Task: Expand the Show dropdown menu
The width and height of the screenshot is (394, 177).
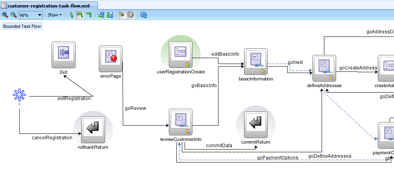Action: (x=54, y=15)
